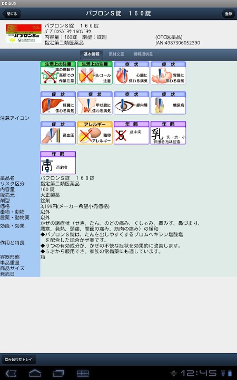Tap the 薬品名 row label
The height and width of the screenshot is (380, 237).
[x=7, y=178]
